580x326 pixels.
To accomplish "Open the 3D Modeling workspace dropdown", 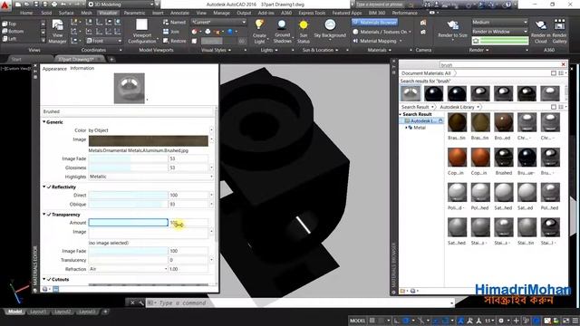I will click(121, 5).
